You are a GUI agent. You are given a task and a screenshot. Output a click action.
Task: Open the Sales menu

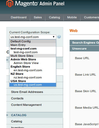[x=38, y=17]
